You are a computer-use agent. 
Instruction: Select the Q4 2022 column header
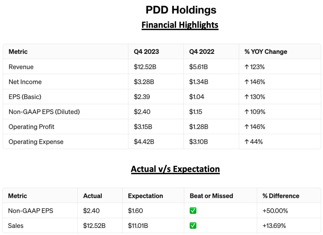(202, 51)
